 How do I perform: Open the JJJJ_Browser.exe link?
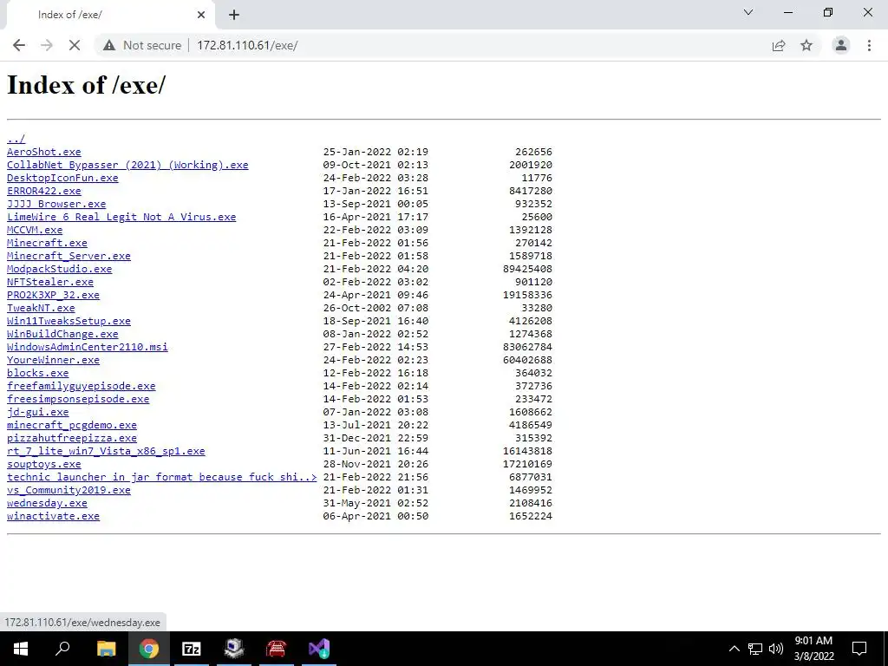point(56,204)
